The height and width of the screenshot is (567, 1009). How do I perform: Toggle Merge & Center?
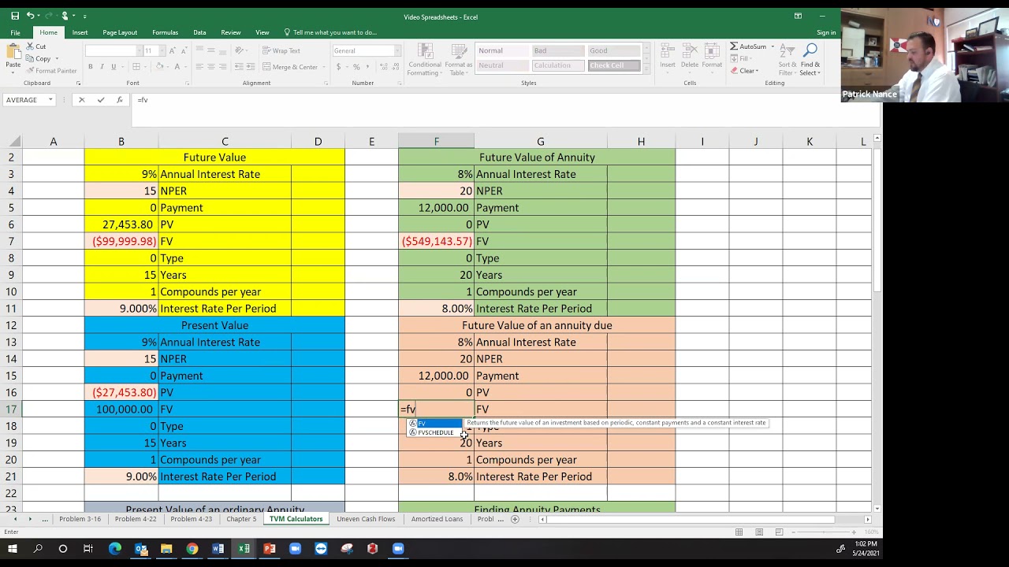click(291, 67)
